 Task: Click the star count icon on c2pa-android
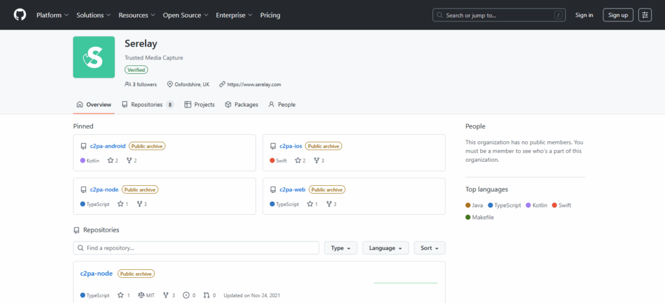(x=110, y=161)
